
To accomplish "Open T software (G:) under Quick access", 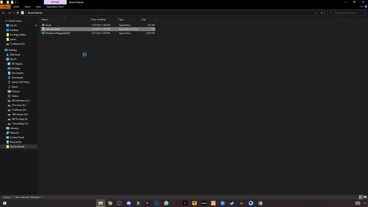I will (x=17, y=44).
